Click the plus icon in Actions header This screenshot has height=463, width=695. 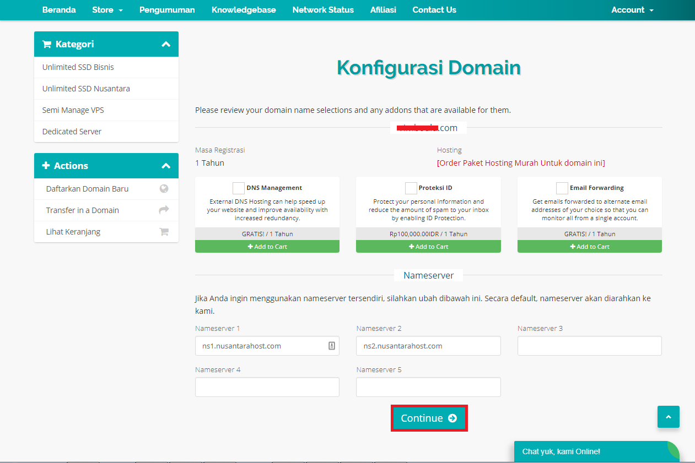[x=46, y=166]
